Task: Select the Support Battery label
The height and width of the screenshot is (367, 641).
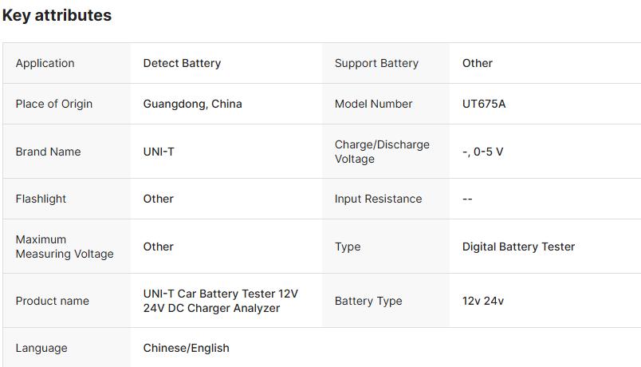Action: coord(376,63)
